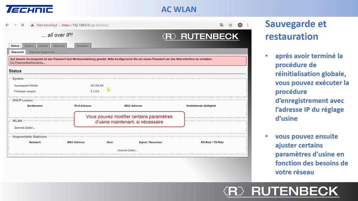Click the RX-Rate / TX-Rate column header

(212, 142)
